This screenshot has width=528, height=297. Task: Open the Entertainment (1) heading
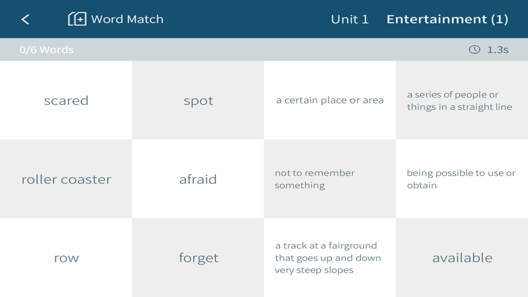[447, 19]
